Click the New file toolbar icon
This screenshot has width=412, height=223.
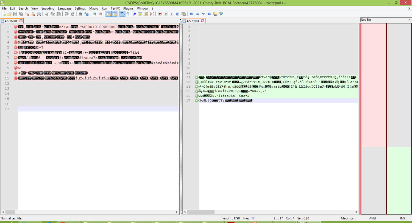tap(4, 14)
